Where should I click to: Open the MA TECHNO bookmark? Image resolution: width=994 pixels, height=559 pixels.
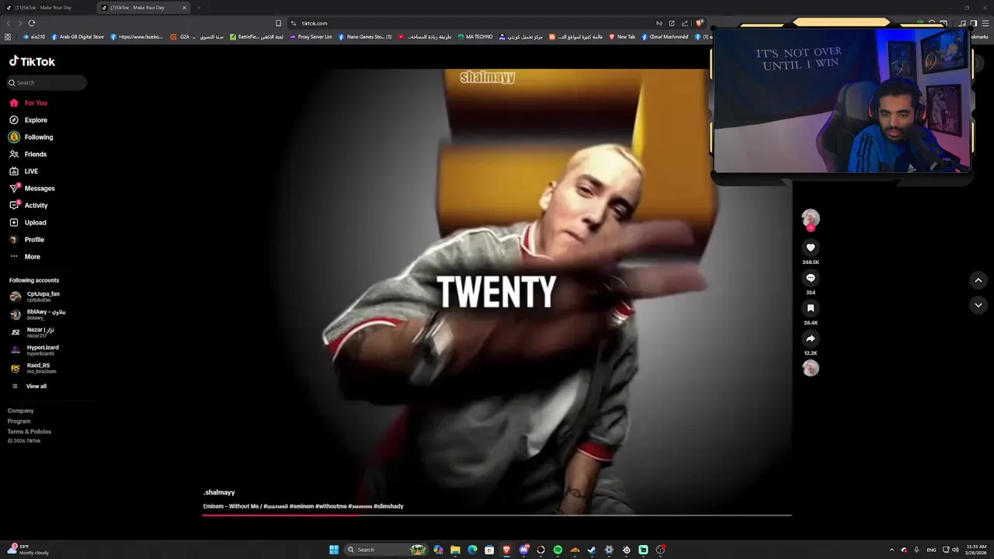[475, 36]
